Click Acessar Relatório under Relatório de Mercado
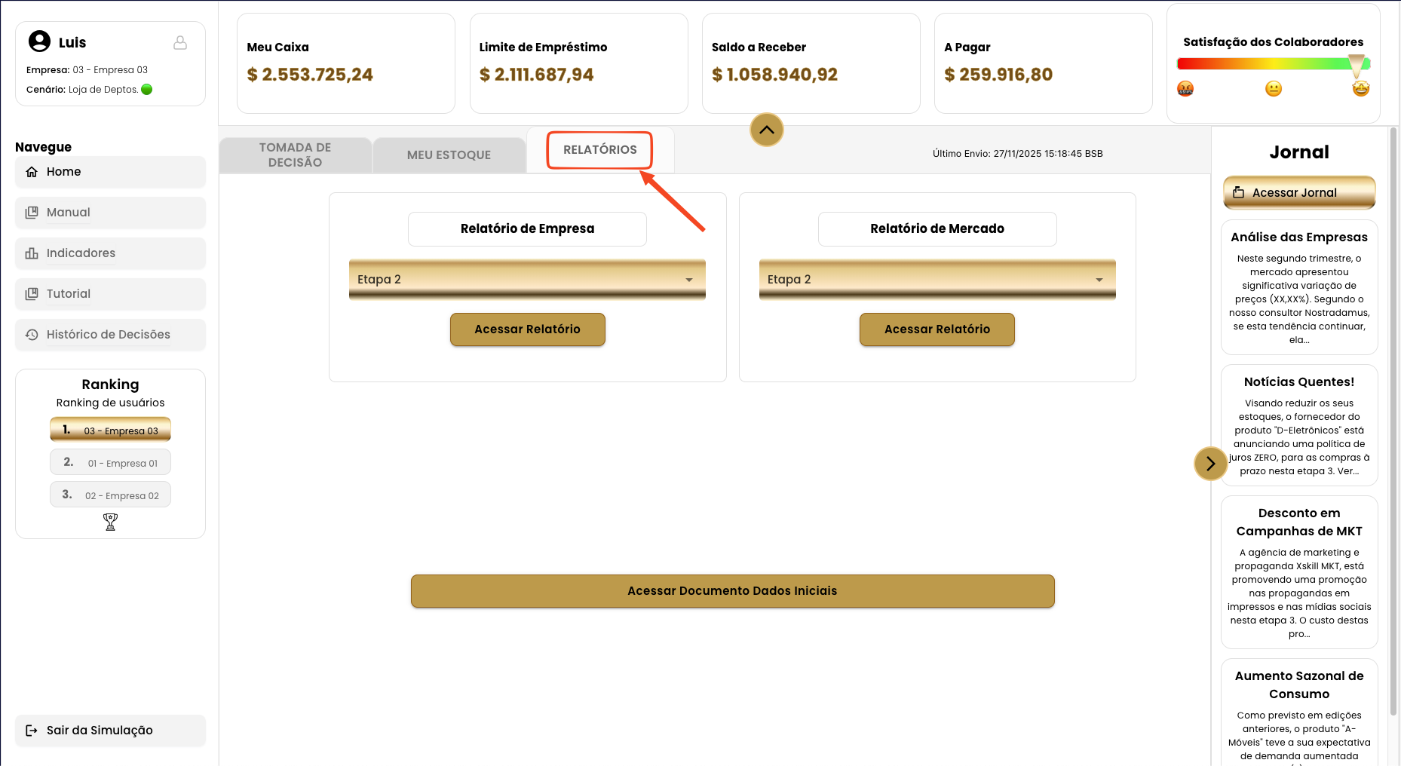 coord(937,329)
